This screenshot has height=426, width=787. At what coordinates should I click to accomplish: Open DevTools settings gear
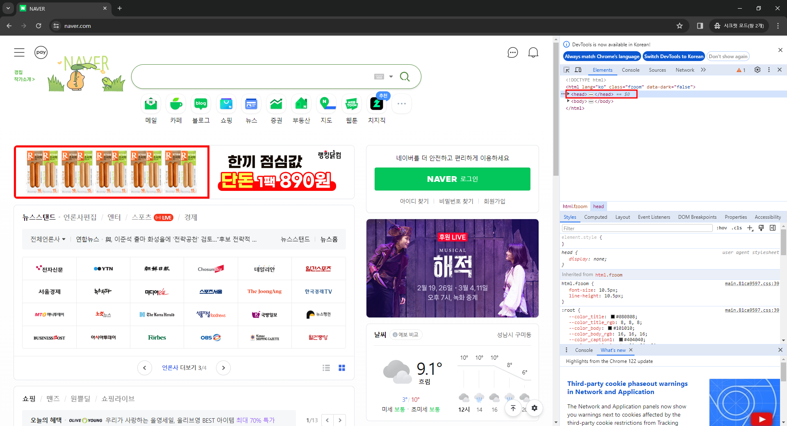pyautogui.click(x=757, y=70)
